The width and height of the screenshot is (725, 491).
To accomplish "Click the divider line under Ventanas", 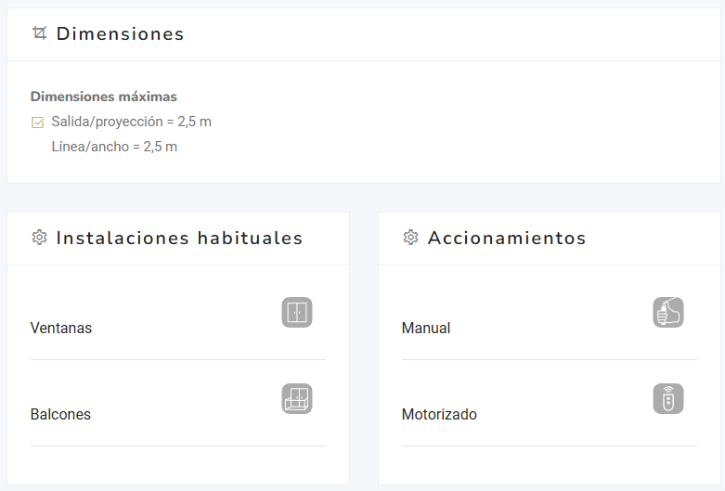I will pyautogui.click(x=178, y=360).
